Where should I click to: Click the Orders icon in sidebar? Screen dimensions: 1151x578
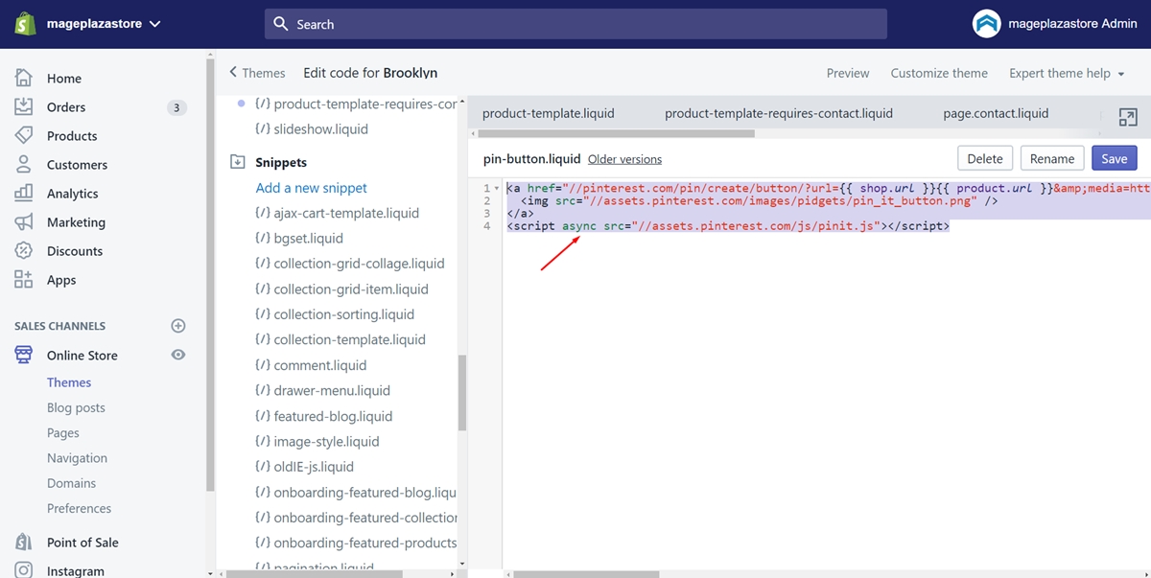pyautogui.click(x=24, y=107)
